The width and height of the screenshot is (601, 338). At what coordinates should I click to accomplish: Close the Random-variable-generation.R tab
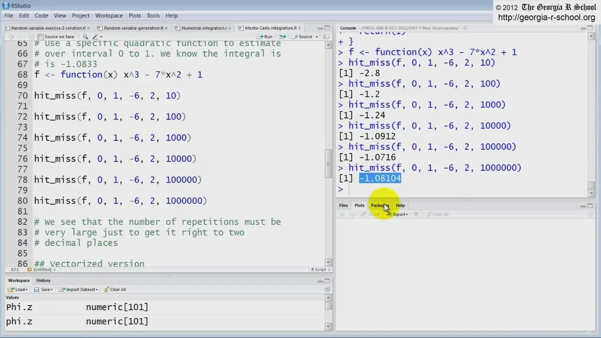pyautogui.click(x=167, y=28)
